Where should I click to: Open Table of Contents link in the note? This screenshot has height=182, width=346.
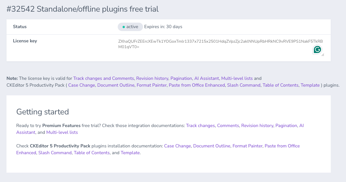(x=280, y=85)
